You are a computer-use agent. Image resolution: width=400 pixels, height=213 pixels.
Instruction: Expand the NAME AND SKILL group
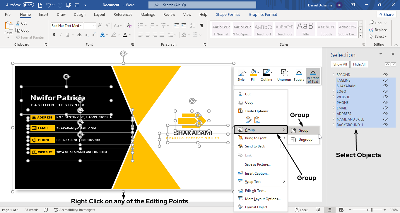[333, 119]
